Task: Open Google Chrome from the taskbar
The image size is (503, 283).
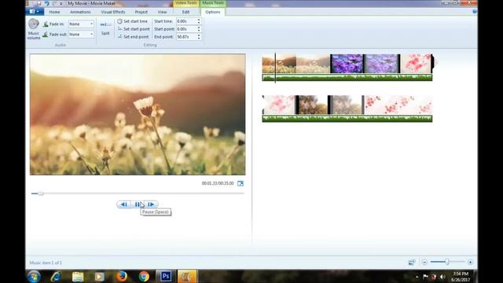Action: 144,276
